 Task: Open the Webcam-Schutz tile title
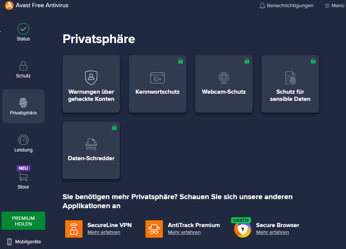(x=224, y=92)
